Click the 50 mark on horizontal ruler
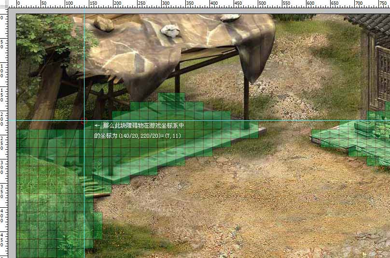The height and width of the screenshot is (258, 390). [43, 3]
